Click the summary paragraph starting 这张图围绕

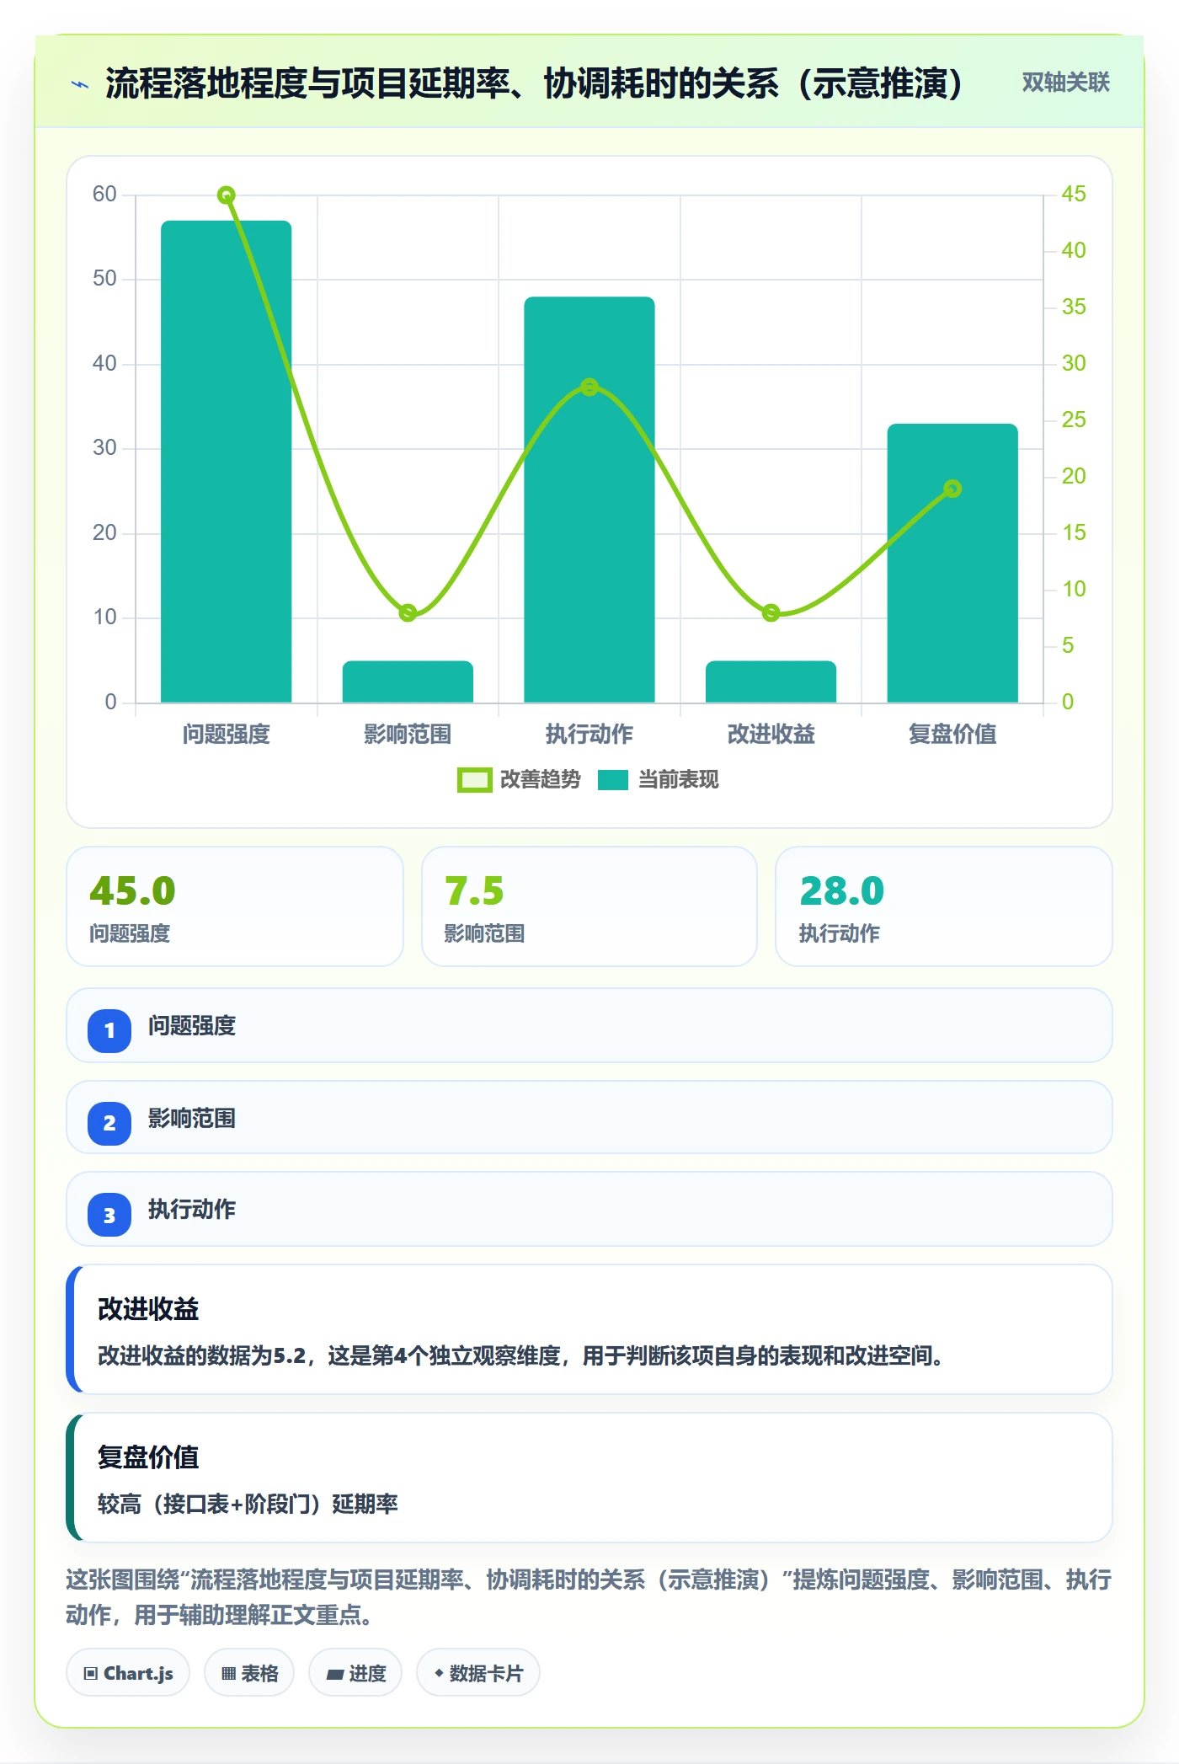[589, 1597]
